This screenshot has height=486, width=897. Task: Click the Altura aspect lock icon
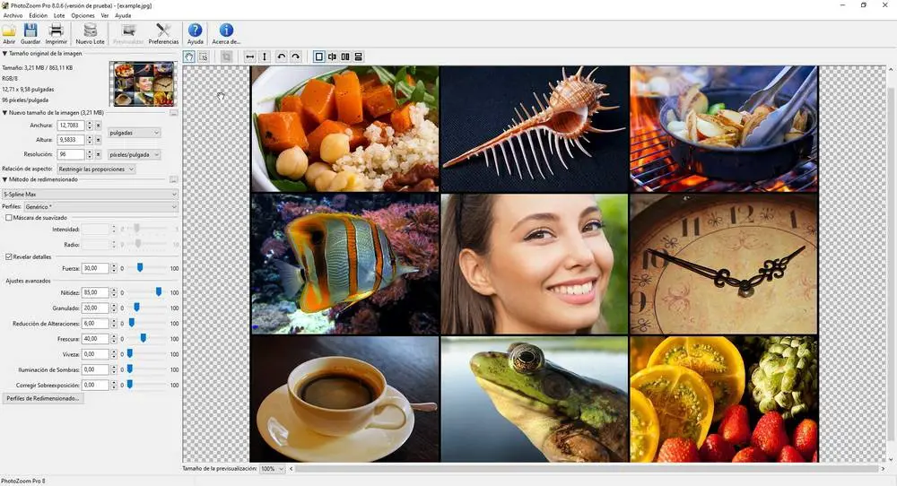click(x=99, y=140)
